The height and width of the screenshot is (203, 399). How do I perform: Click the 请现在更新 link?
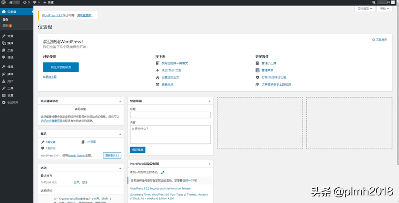pyautogui.click(x=84, y=15)
